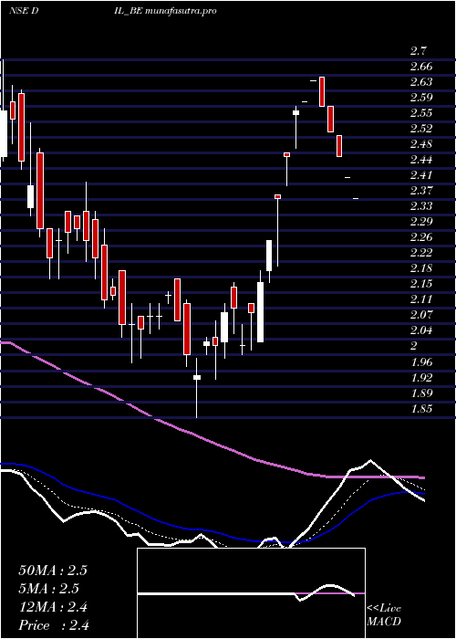Select the 2.7 price axis label
Image resolution: width=456 pixels, height=639 pixels.
(x=418, y=51)
